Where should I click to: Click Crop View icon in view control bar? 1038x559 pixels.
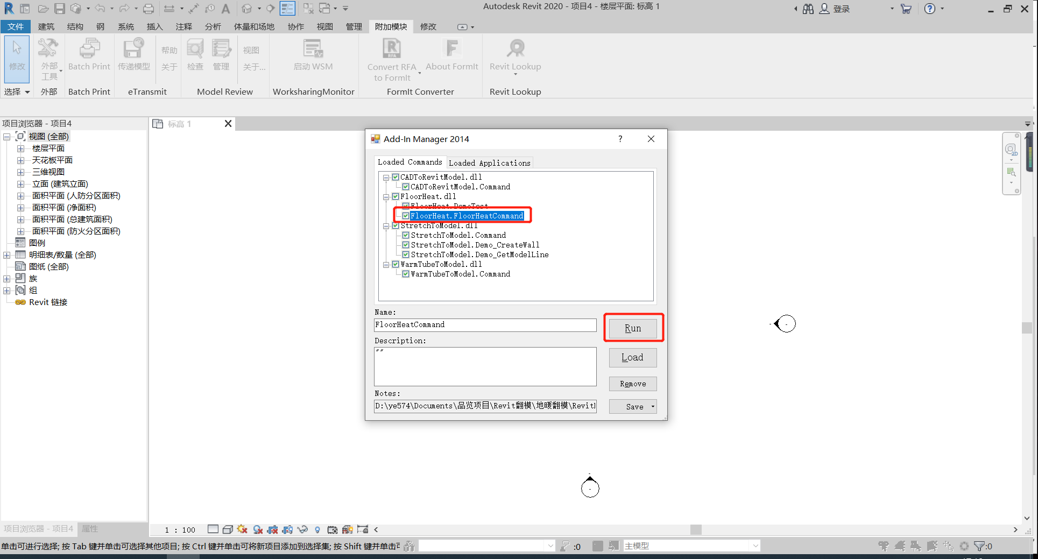273,529
